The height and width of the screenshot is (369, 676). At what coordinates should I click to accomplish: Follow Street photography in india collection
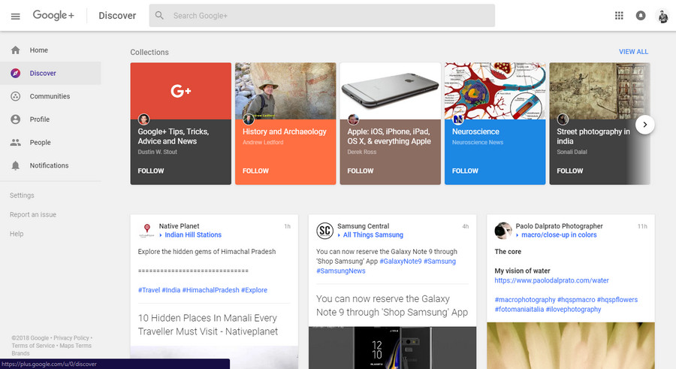click(570, 171)
